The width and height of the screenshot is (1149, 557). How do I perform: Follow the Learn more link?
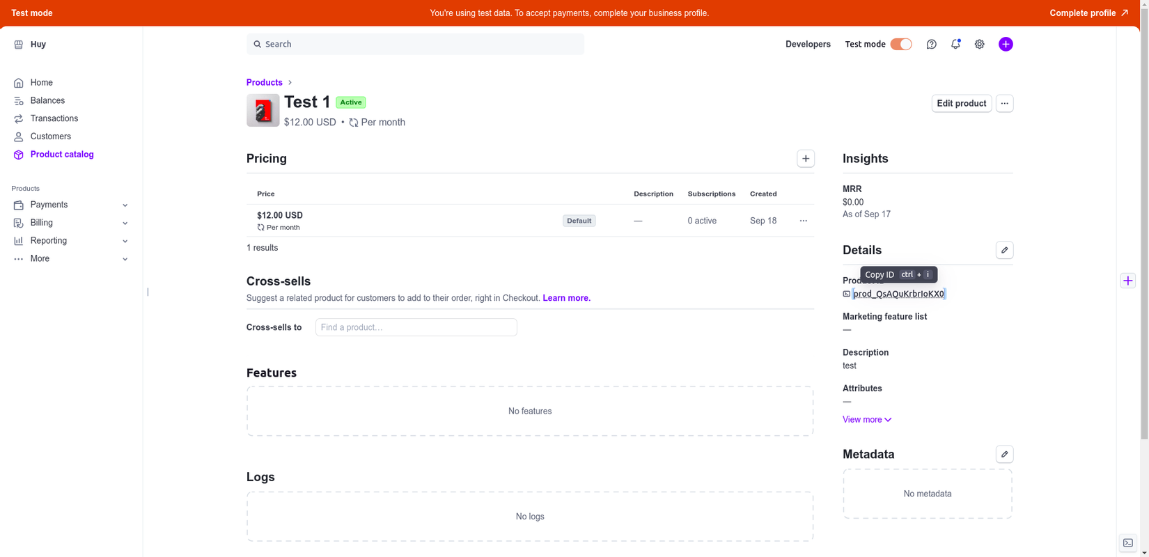[566, 298]
